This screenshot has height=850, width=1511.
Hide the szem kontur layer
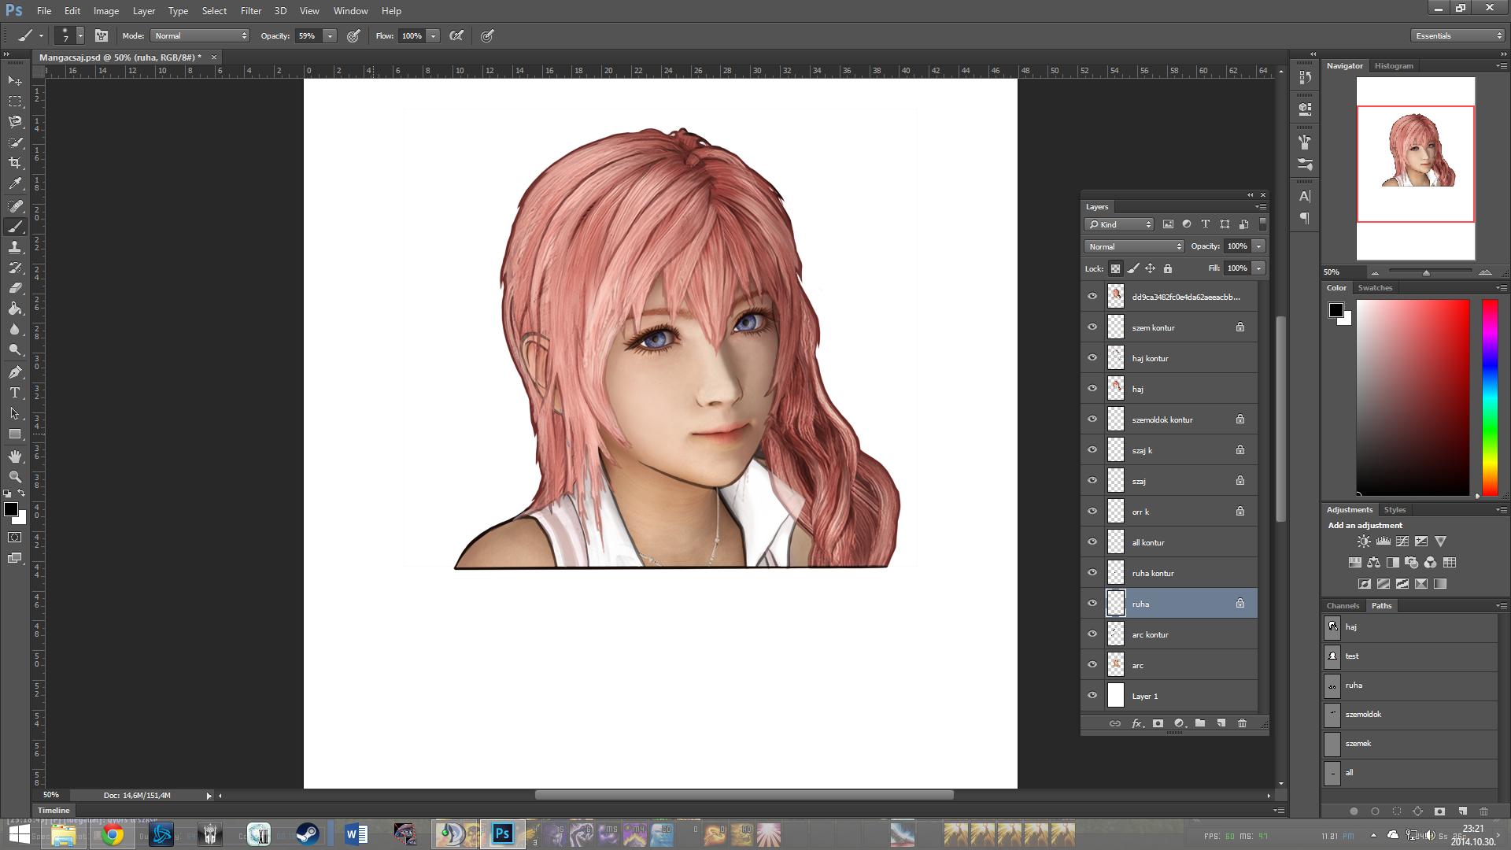point(1092,327)
